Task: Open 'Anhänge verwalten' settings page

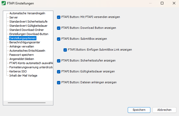Action: tap(22, 46)
